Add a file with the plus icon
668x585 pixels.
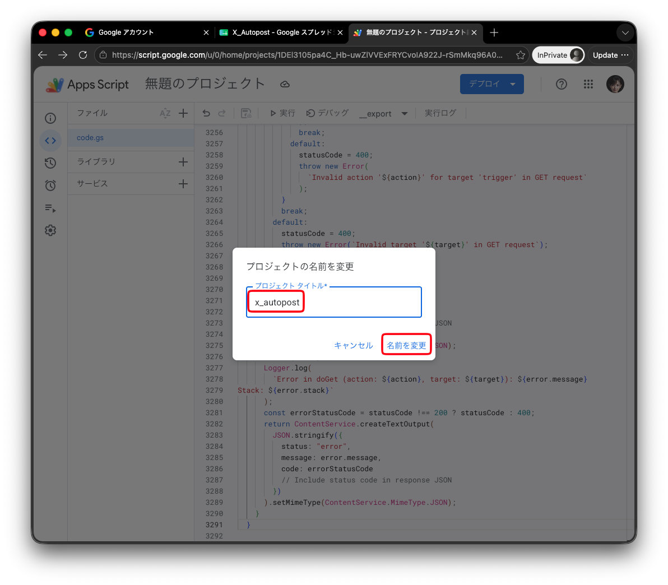183,113
